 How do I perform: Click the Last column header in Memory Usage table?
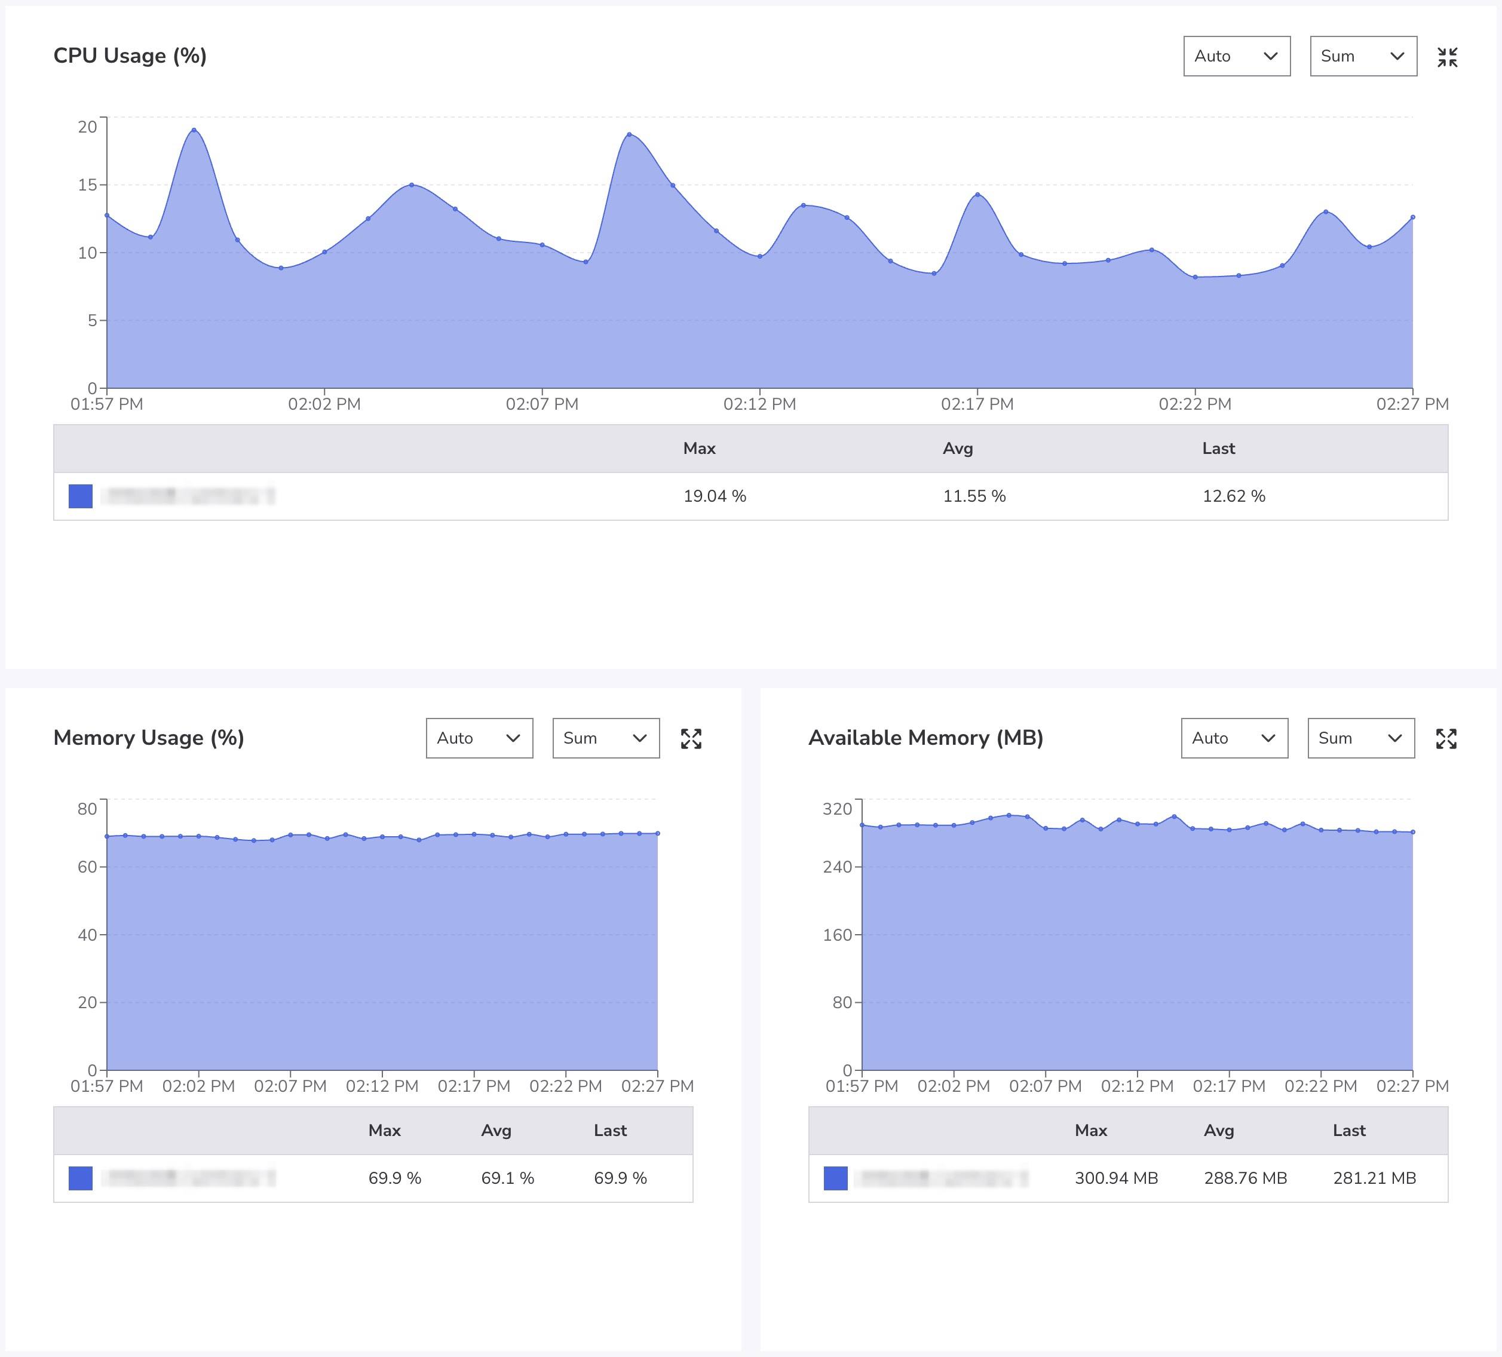610,1130
